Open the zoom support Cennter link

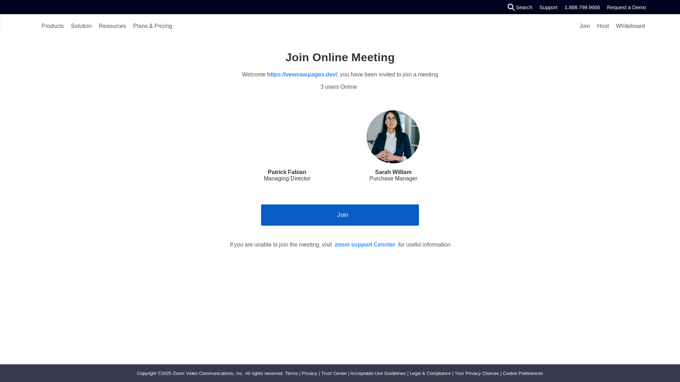tap(365, 245)
